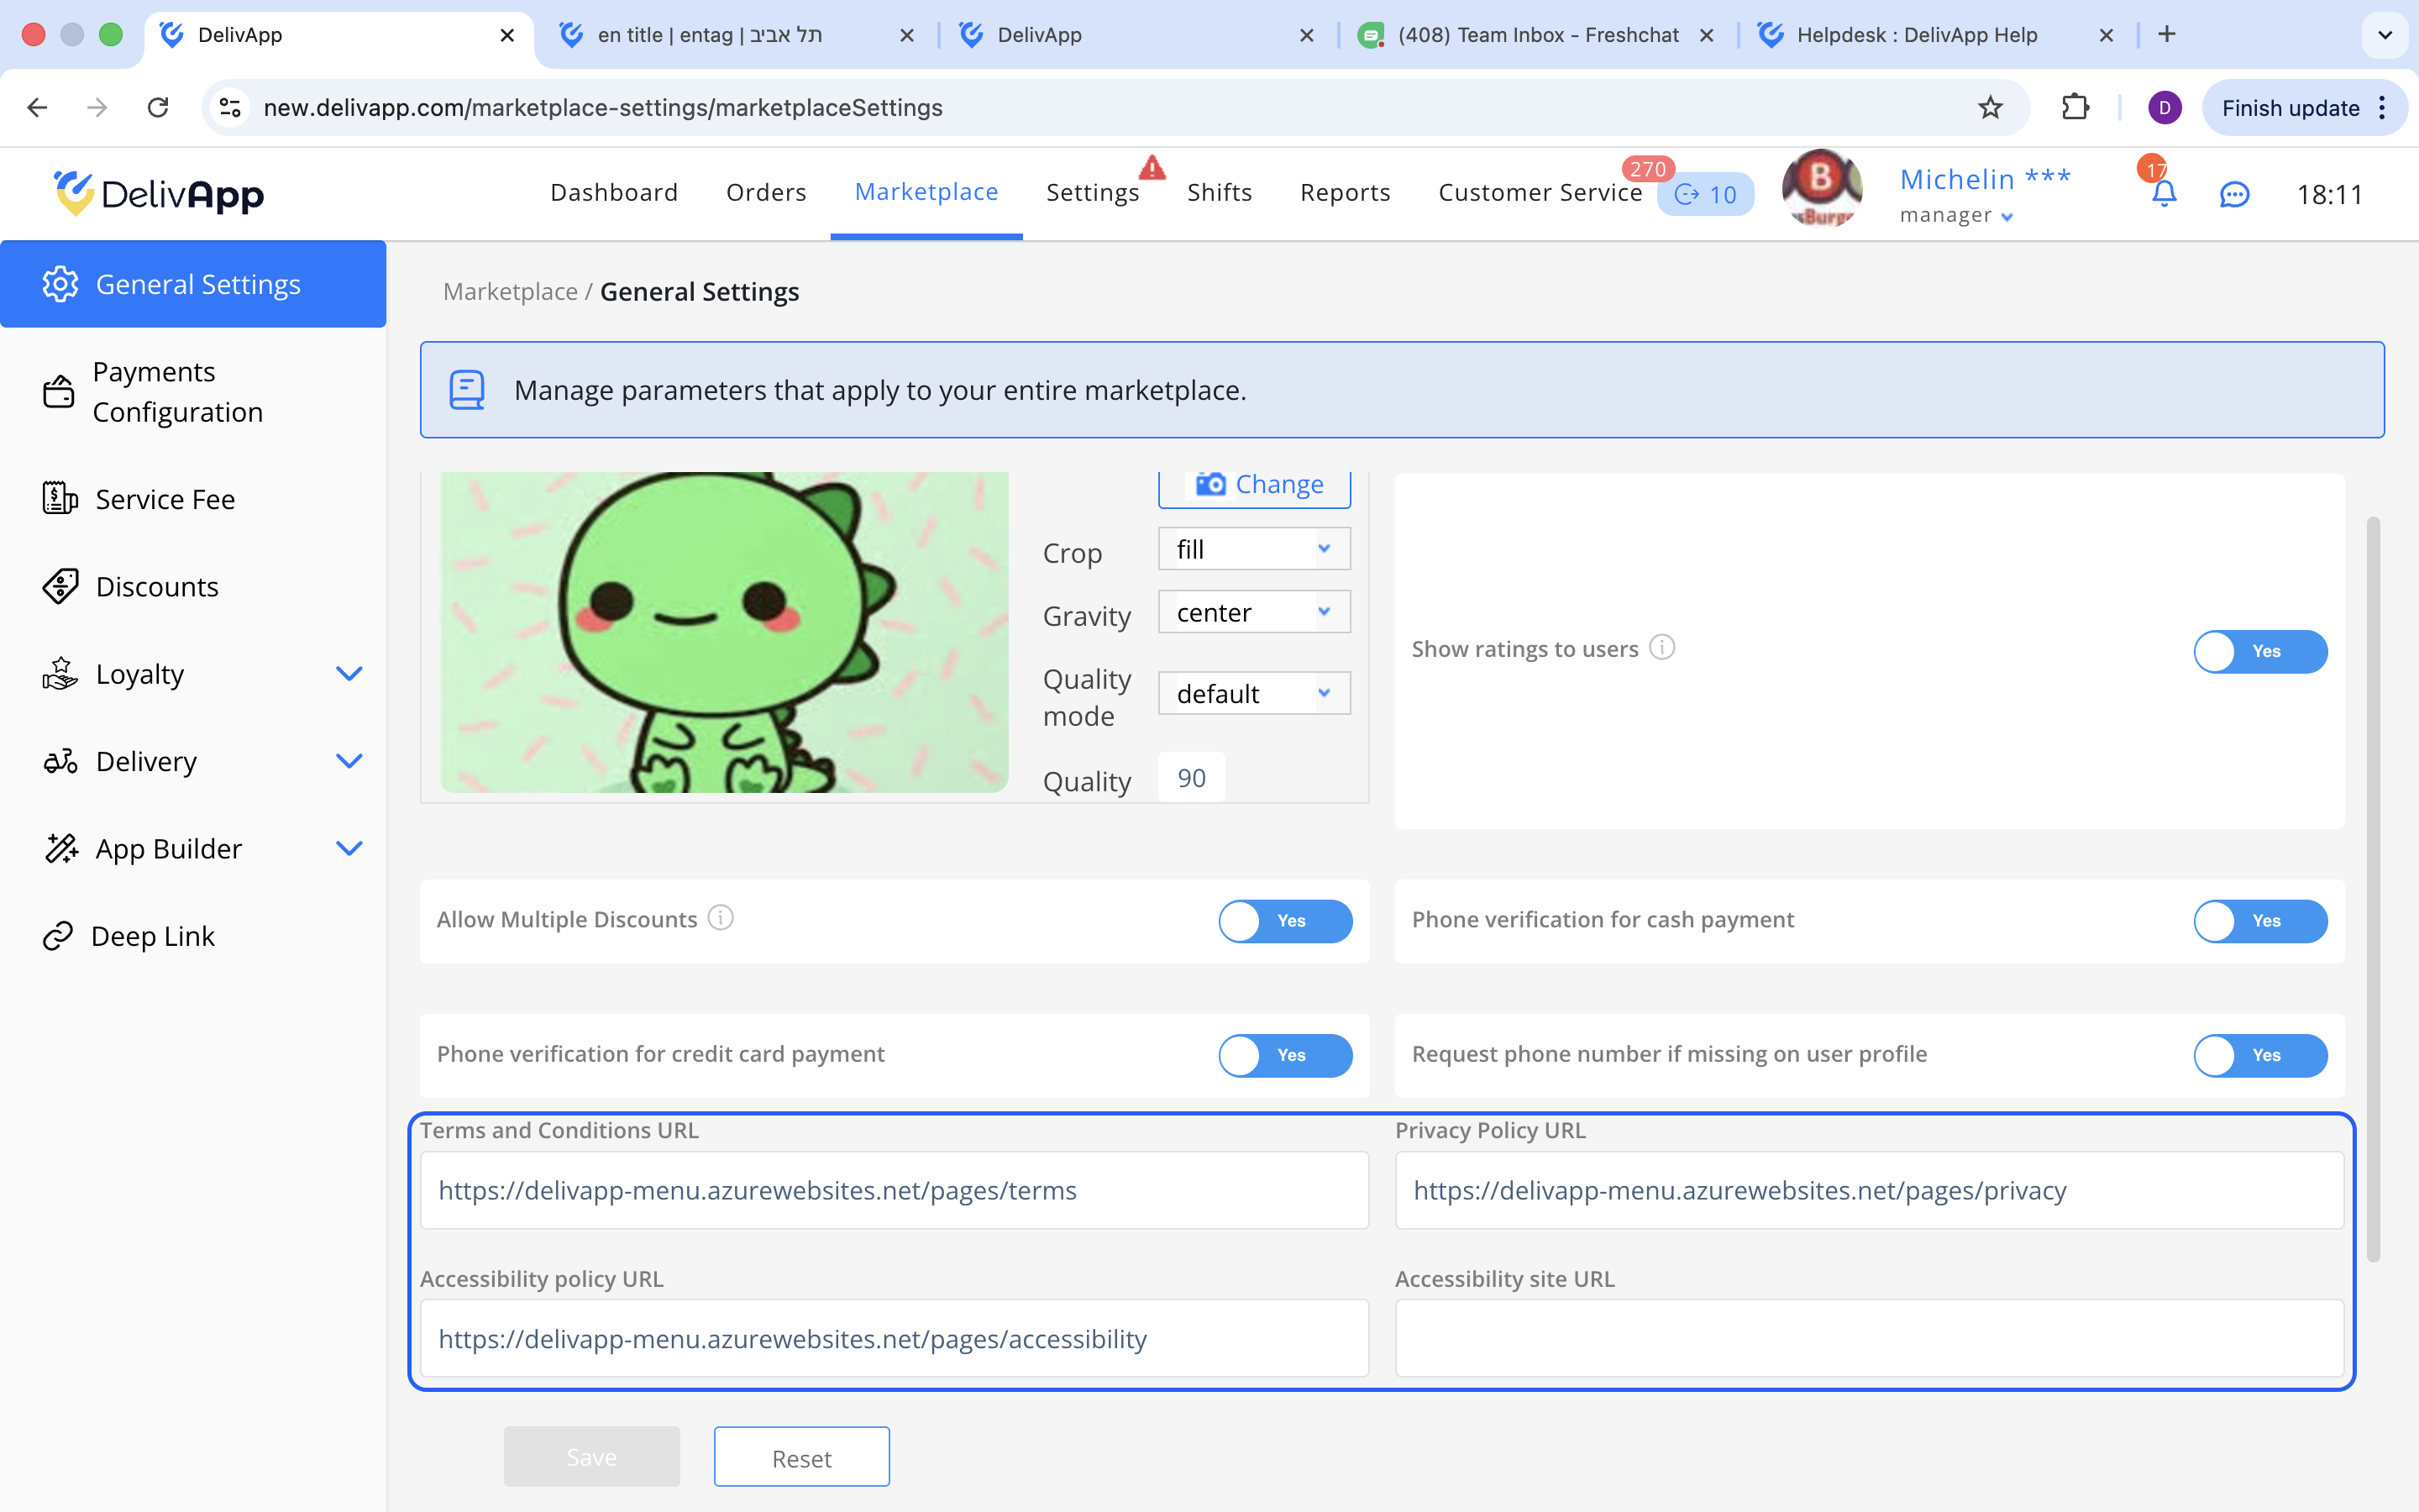Click the notification bell icon

[x=2163, y=194]
